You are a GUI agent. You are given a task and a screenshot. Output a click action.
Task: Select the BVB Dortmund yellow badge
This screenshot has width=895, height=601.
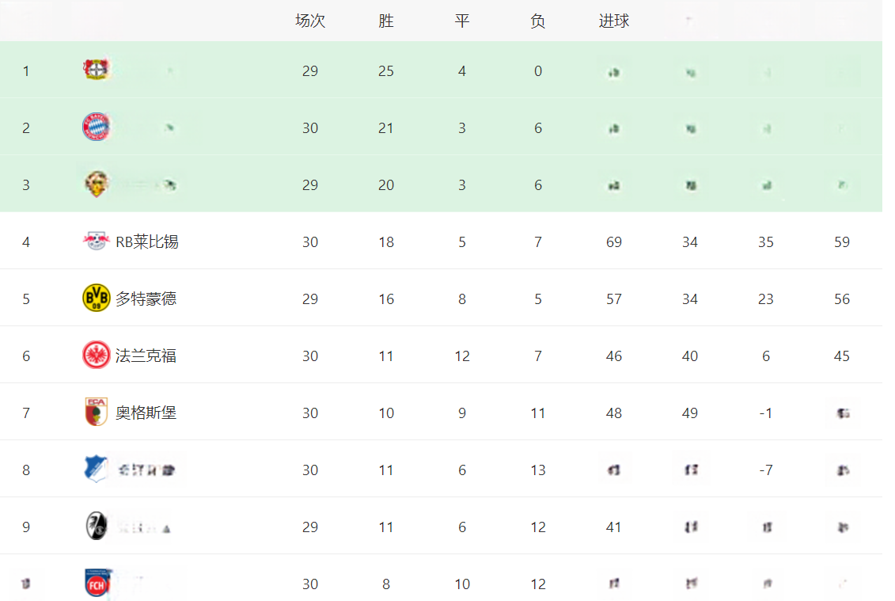(96, 298)
